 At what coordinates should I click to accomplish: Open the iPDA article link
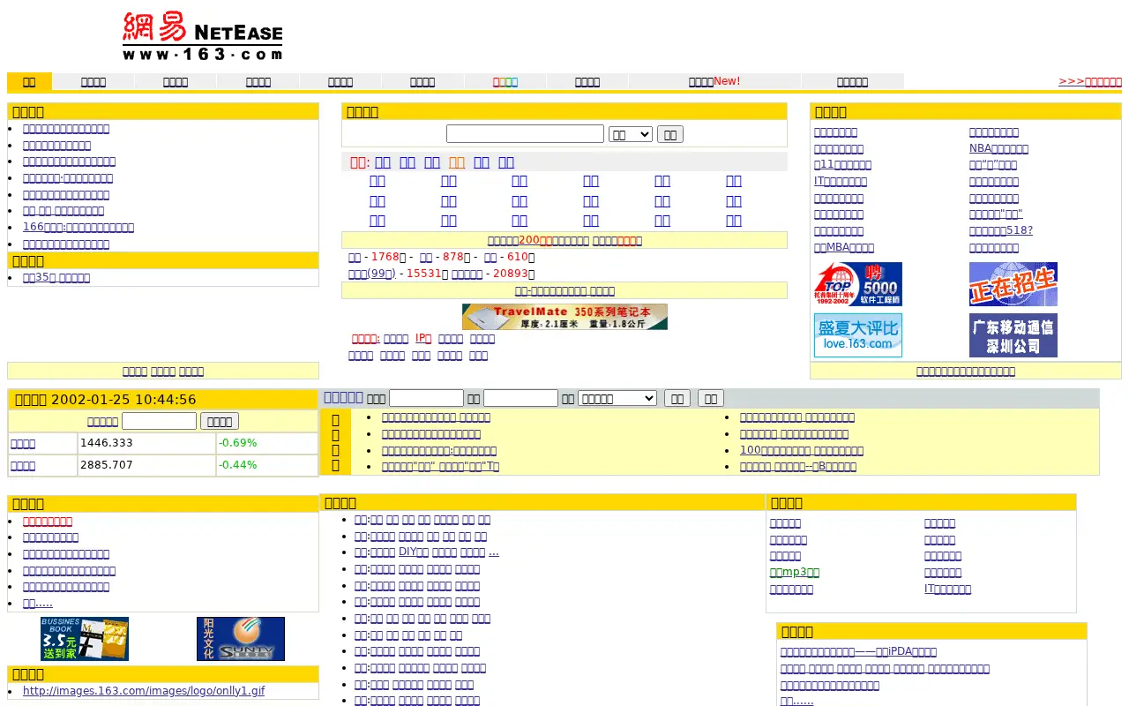click(x=858, y=651)
